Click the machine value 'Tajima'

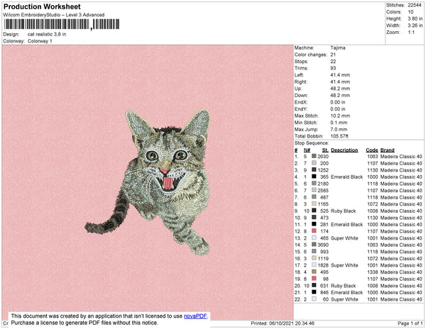(x=338, y=48)
